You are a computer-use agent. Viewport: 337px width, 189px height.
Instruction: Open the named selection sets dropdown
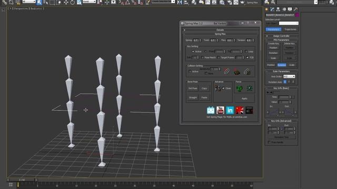coord(163,2)
